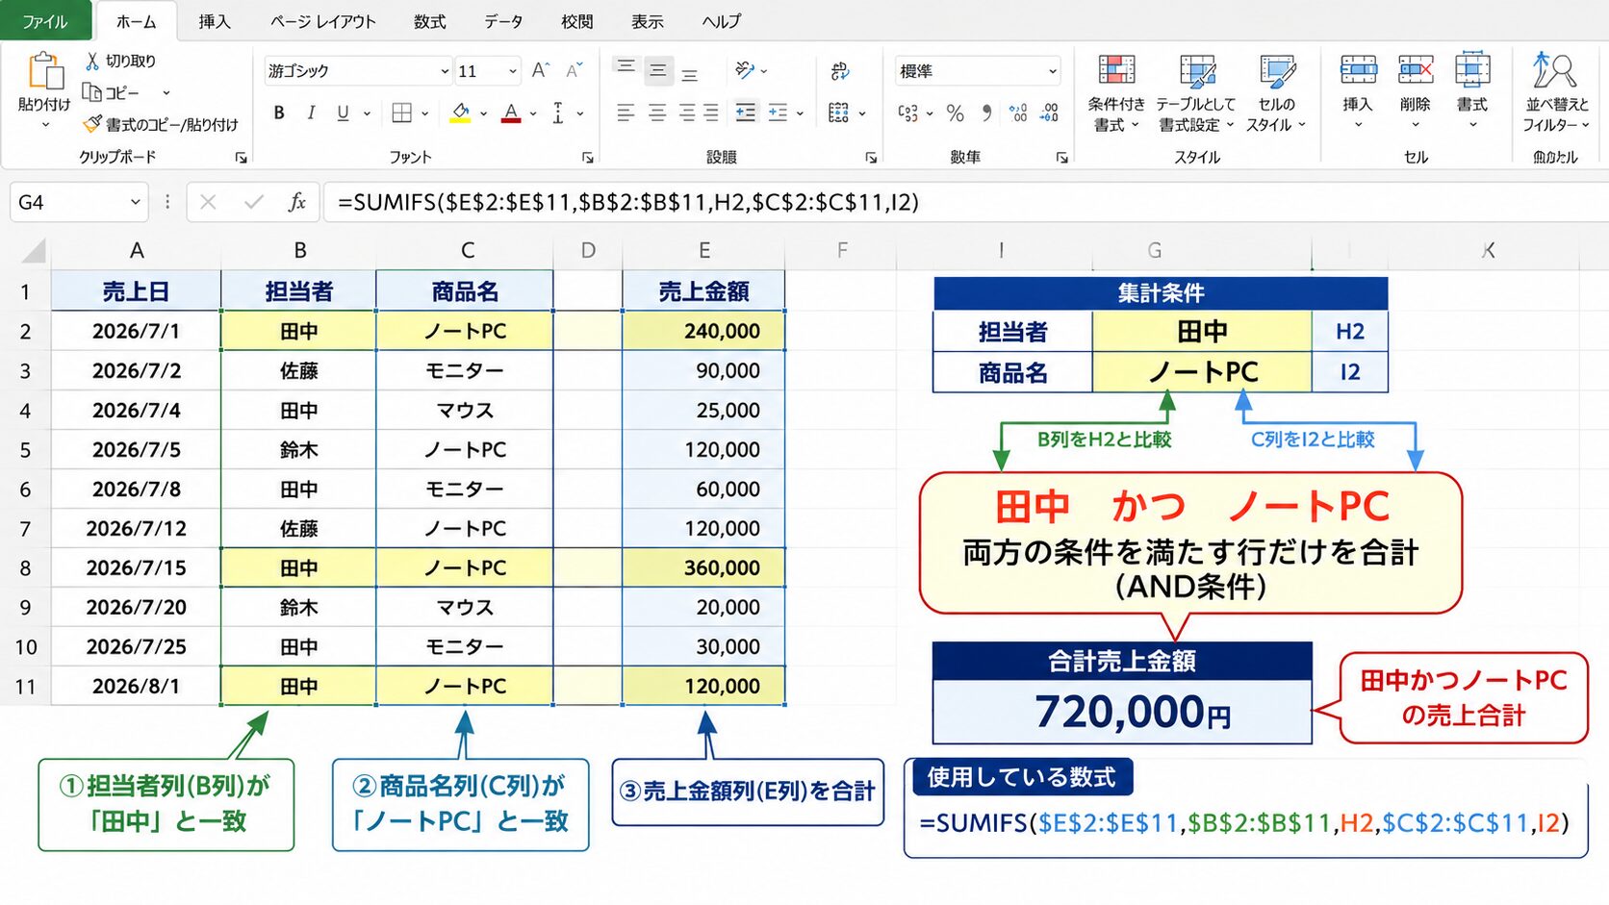Toggle Bold formatting
1609x905 pixels.
[279, 113]
